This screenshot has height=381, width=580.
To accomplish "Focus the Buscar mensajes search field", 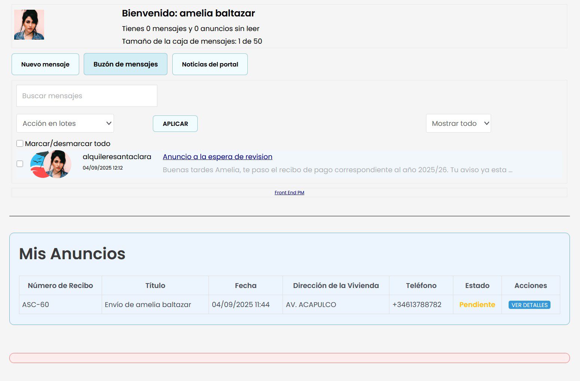I will 87,96.
